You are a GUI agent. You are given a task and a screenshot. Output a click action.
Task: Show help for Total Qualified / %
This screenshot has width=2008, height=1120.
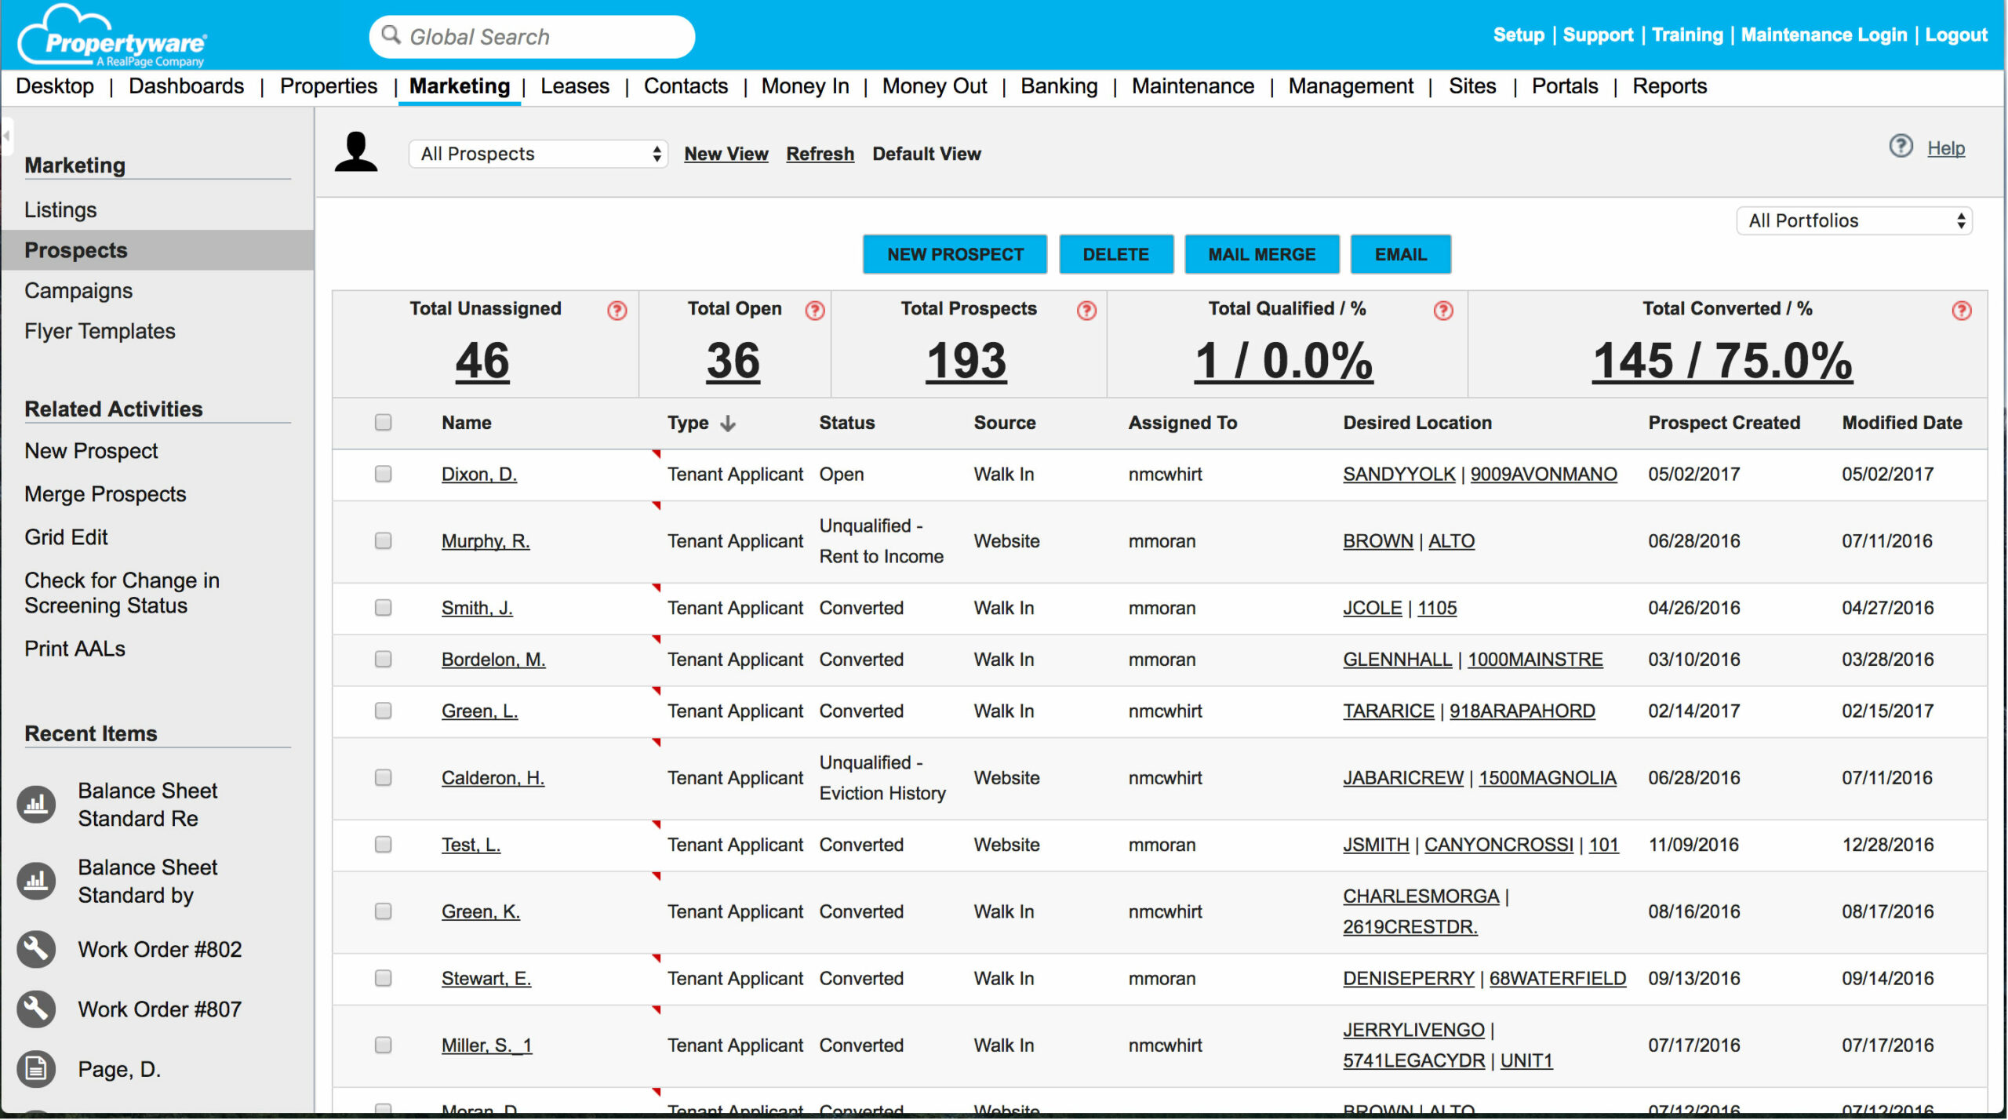(1443, 311)
